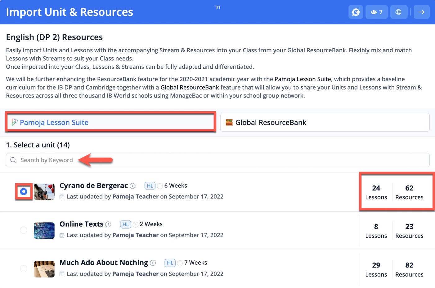Click info icon beside Much Ado About Nothing
Image resolution: width=435 pixels, height=288 pixels.
pyautogui.click(x=153, y=263)
